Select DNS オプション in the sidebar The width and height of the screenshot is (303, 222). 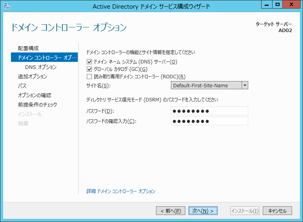pos(41,67)
